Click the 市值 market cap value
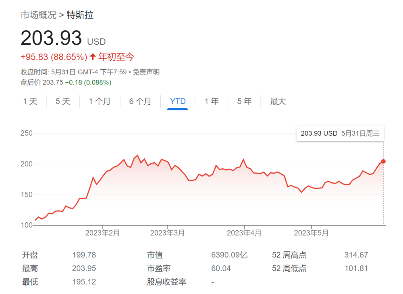 coord(229,255)
